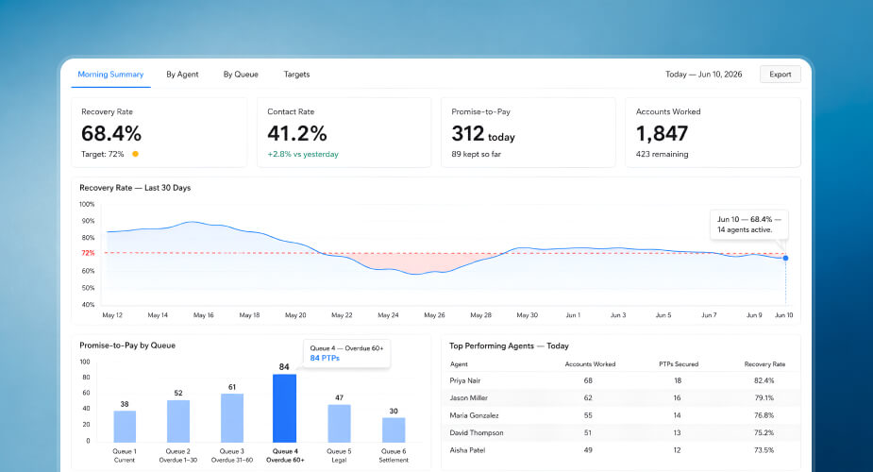873x472 pixels.
Task: Sort by Accounts Worked column header
Action: (x=590, y=364)
